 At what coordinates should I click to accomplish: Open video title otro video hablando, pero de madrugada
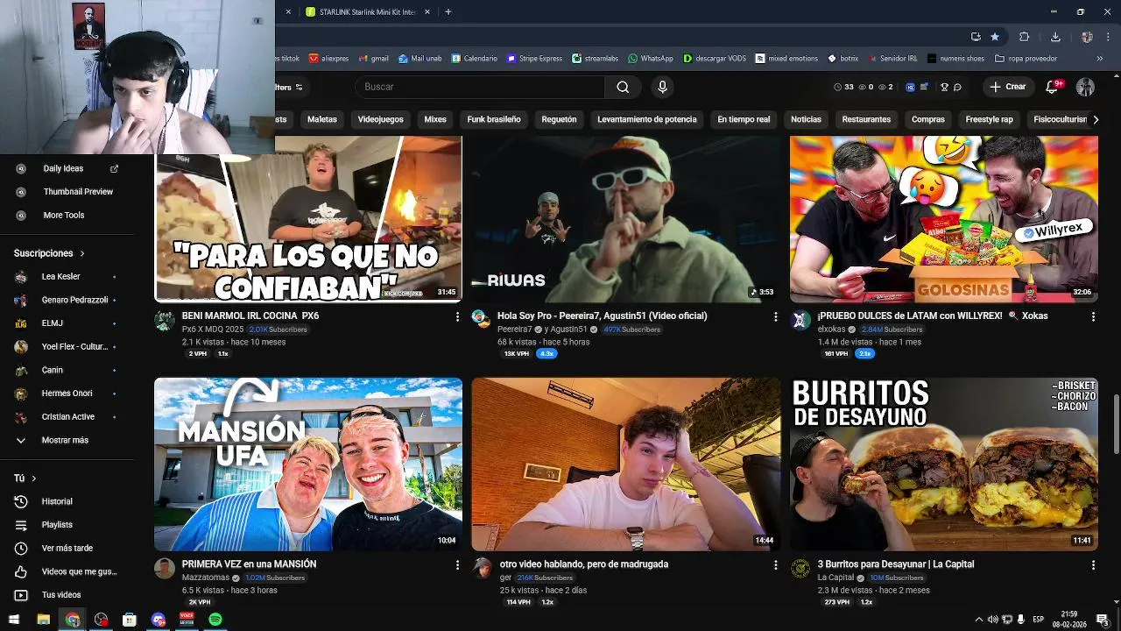click(584, 564)
